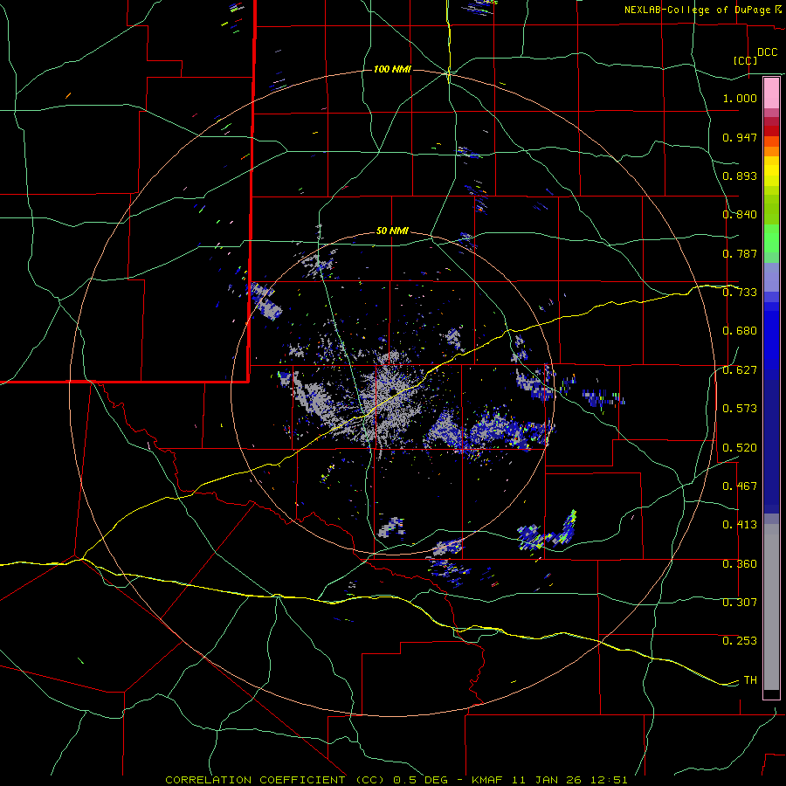Click the 0.840 legend value
Image resolution: width=786 pixels, height=786 pixels.
[740, 215]
